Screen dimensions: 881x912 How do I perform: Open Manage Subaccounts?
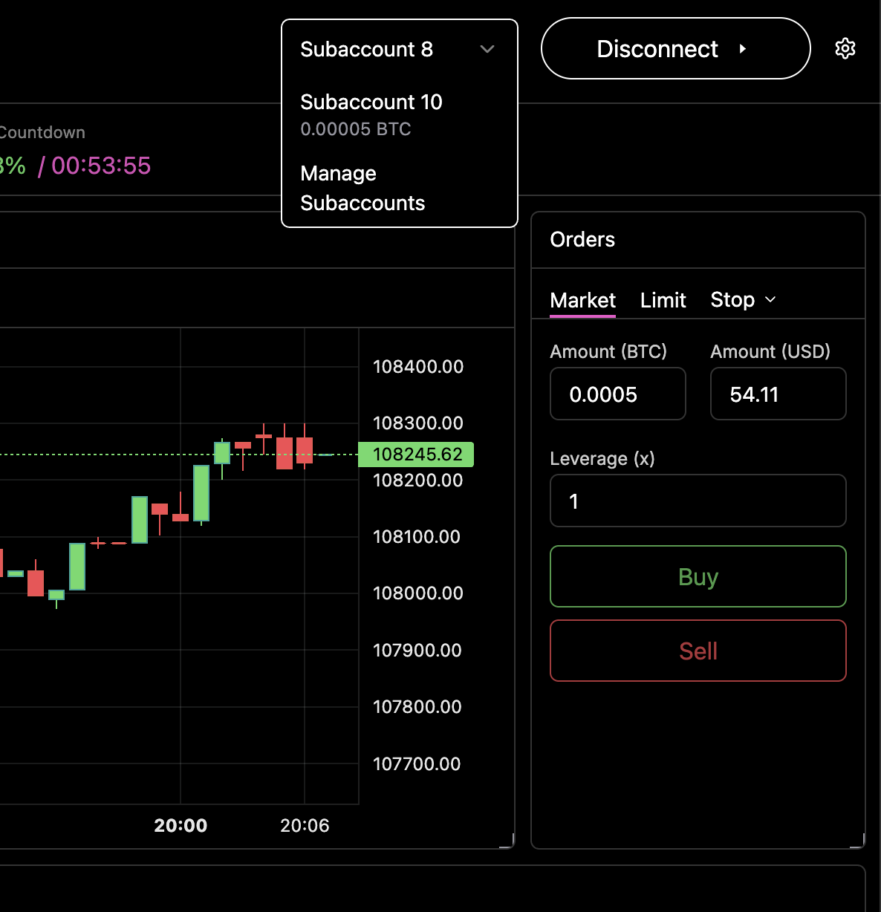(x=363, y=188)
